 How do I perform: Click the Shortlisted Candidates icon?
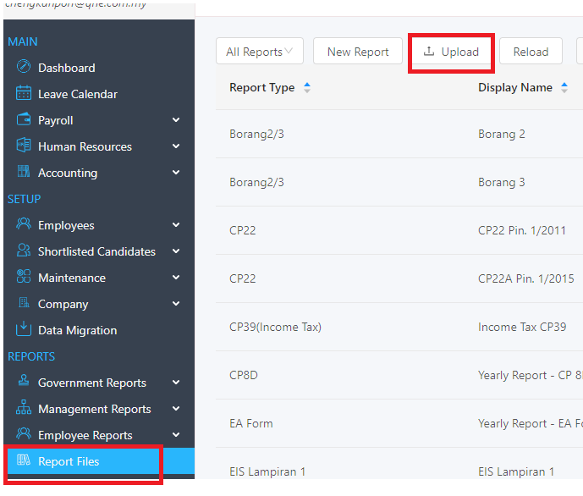[24, 251]
